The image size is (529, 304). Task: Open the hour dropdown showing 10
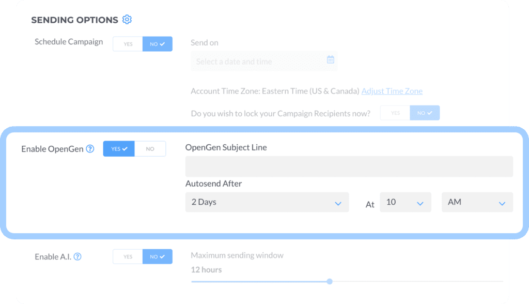coord(406,202)
